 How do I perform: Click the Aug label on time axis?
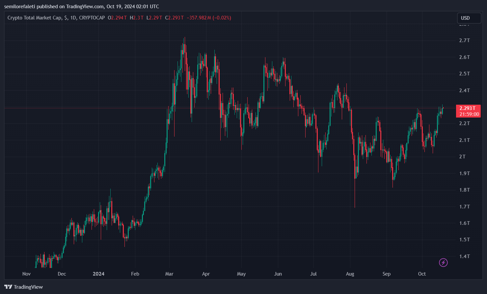350,274
